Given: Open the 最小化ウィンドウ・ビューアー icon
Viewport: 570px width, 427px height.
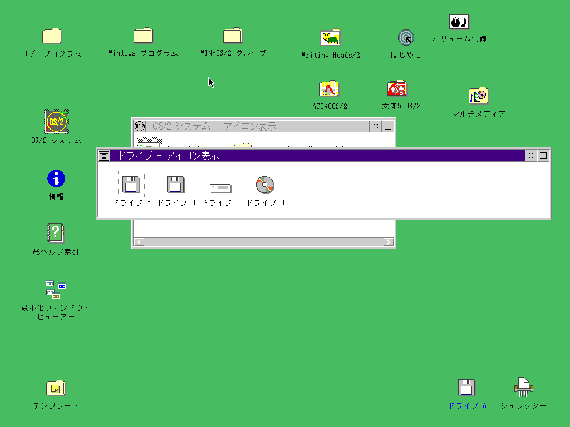Looking at the screenshot, I should (56, 290).
